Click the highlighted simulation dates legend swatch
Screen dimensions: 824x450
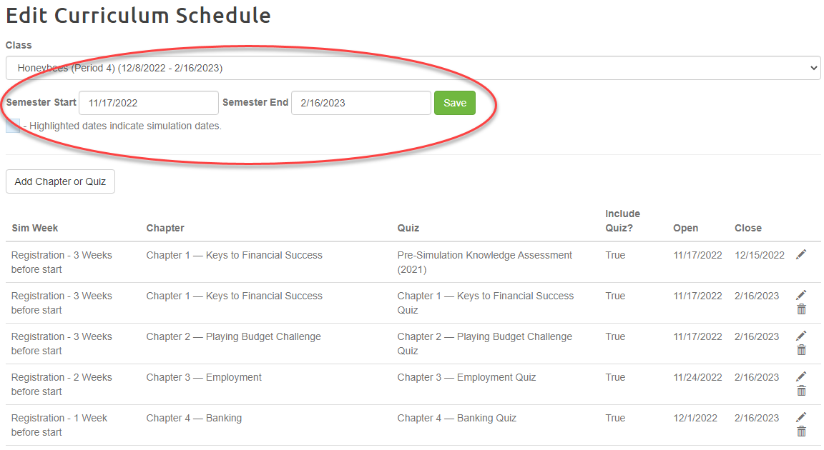13,126
